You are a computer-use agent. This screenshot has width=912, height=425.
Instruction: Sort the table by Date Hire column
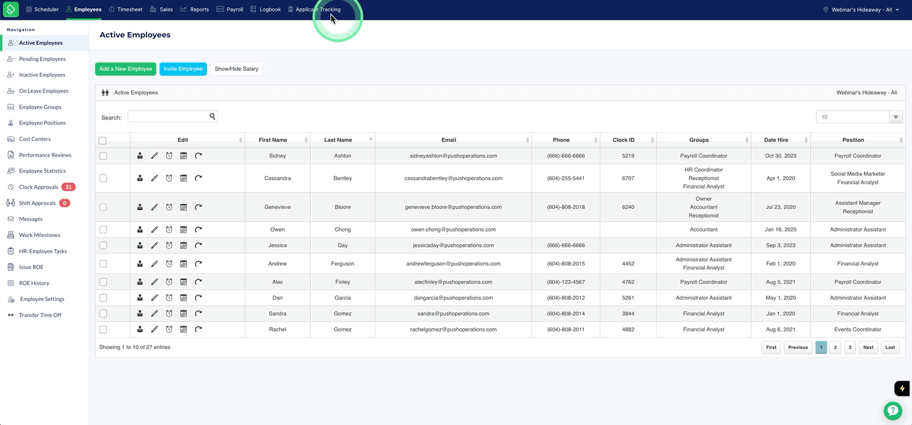click(781, 140)
